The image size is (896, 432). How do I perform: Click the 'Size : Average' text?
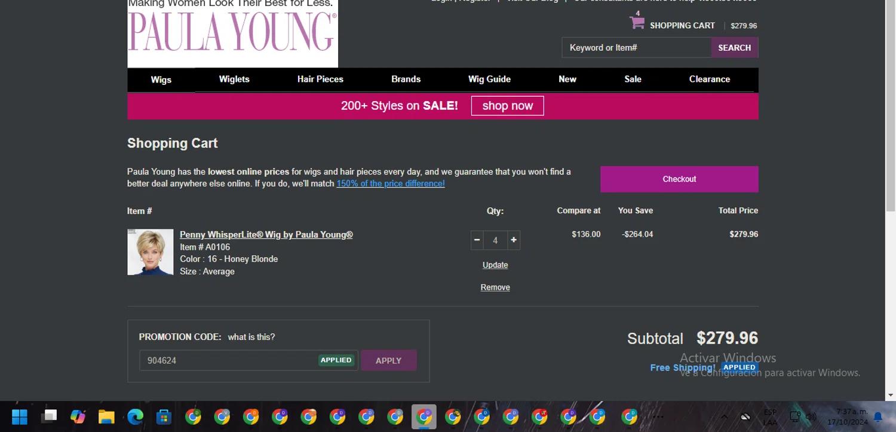tap(207, 271)
